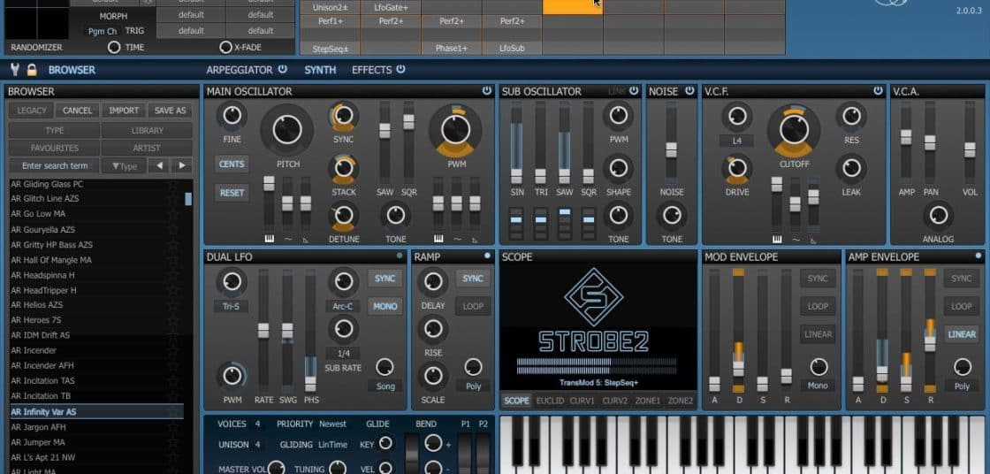Click the SAVE AS button
The height and width of the screenshot is (474, 990).
pos(171,111)
